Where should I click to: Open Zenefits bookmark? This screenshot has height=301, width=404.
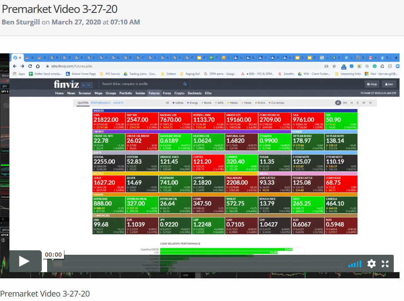point(286,74)
